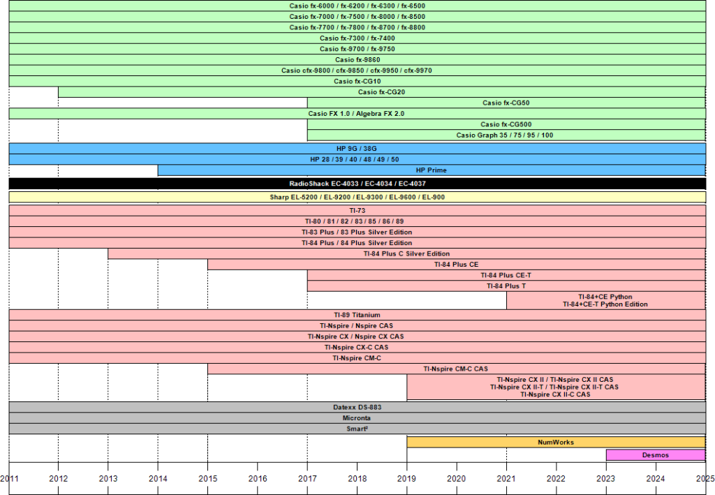Select the gray Micronta bar

[x=357, y=418]
